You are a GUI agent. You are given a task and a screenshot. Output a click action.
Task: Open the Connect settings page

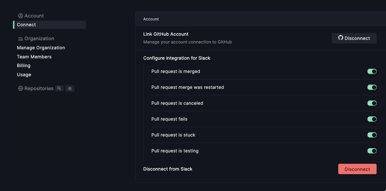27,25
